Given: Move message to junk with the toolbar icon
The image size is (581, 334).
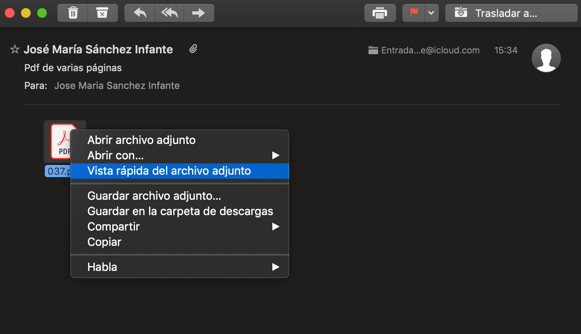Looking at the screenshot, I should pos(103,13).
